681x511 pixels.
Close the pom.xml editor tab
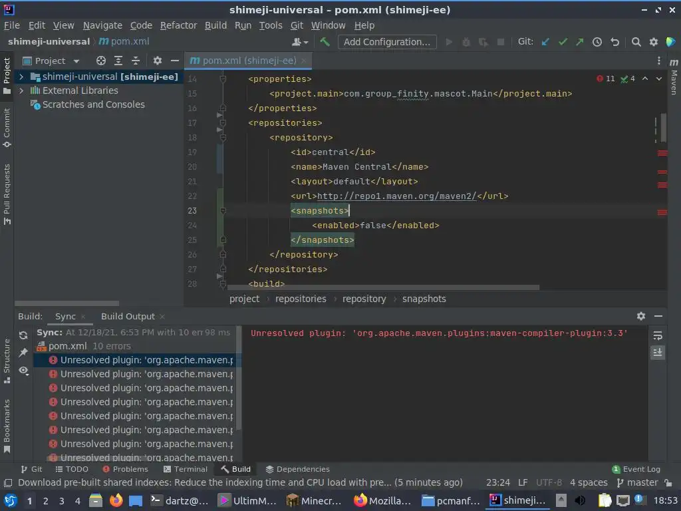303,61
